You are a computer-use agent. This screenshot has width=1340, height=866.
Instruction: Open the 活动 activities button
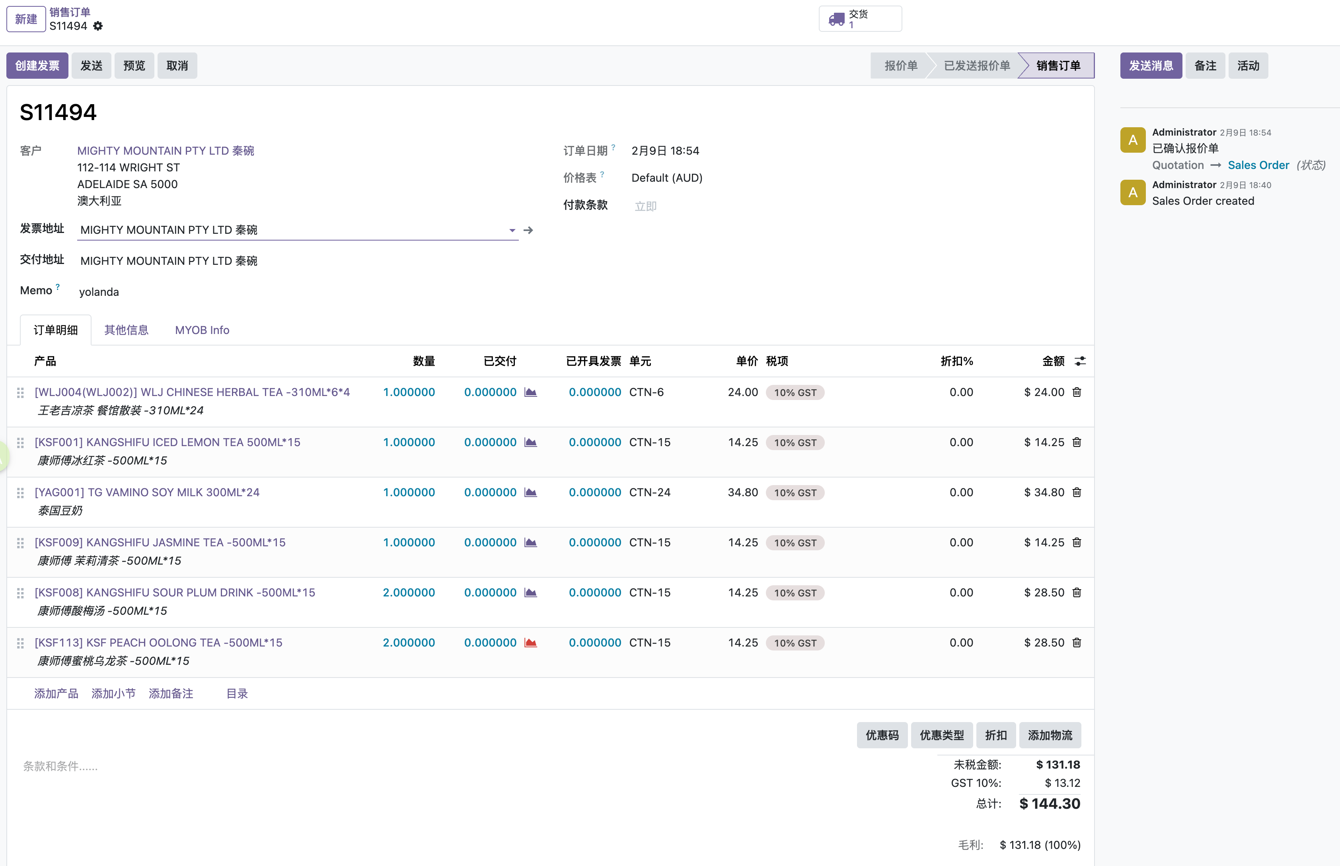point(1248,66)
